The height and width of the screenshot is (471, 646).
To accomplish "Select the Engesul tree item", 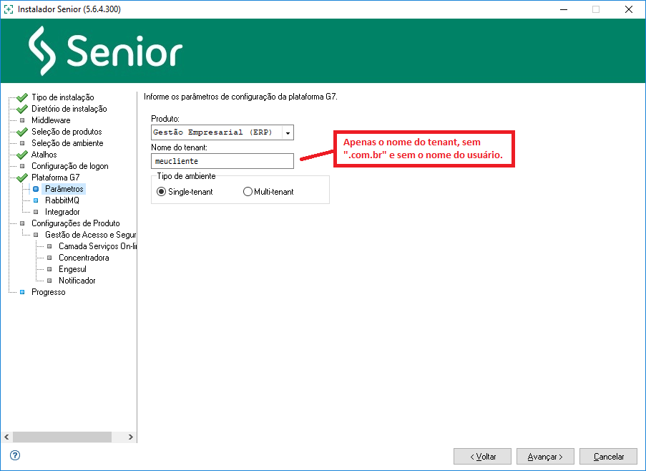I will point(72,269).
